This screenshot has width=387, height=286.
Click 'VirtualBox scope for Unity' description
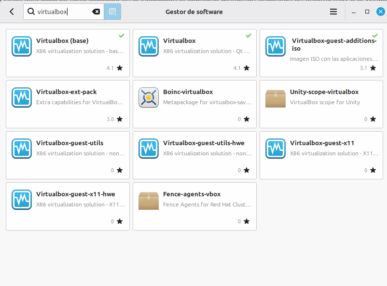pyautogui.click(x=325, y=102)
